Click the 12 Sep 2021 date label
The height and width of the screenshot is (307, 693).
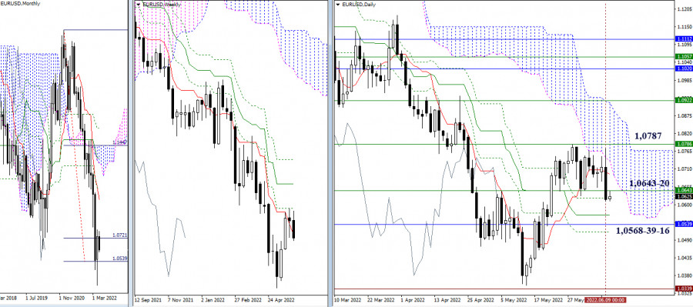pyautogui.click(x=148, y=299)
